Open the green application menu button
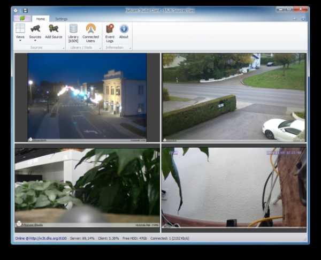 22,19
